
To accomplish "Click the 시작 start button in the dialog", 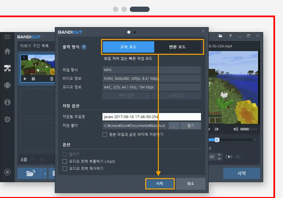I will [x=160, y=183].
